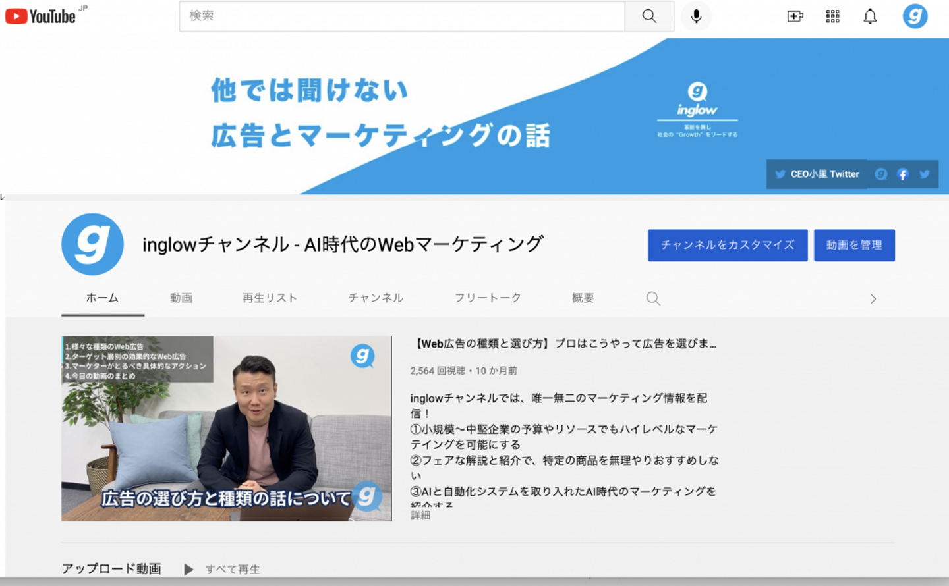Open the 再生リスト tab
Screen dimensions: 949x586
tap(270, 298)
